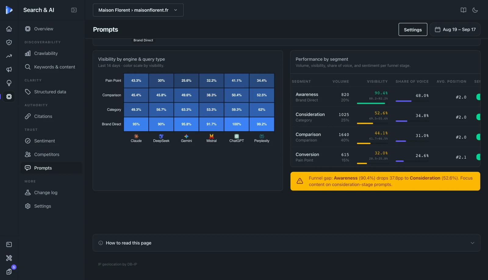Open the home icon in left rail
This screenshot has height=280, width=488.
click(9, 29)
